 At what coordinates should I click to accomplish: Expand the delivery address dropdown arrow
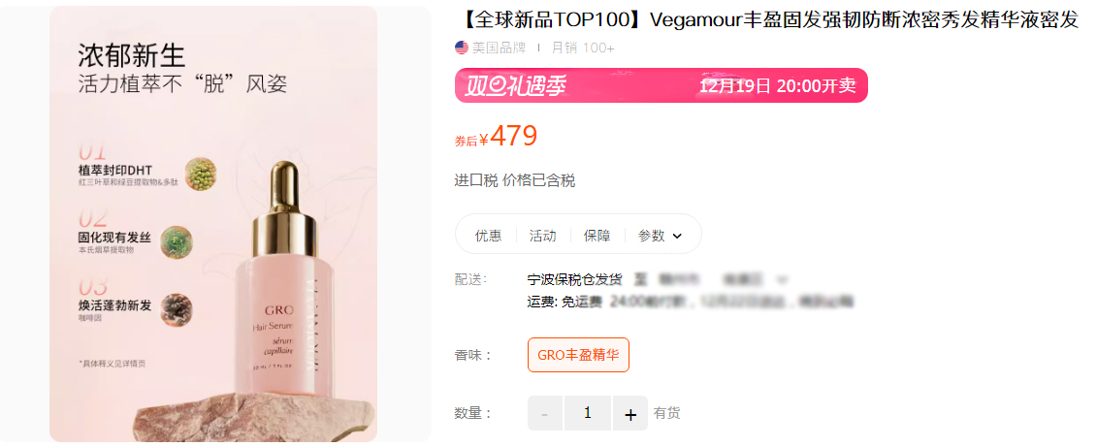coord(782,280)
